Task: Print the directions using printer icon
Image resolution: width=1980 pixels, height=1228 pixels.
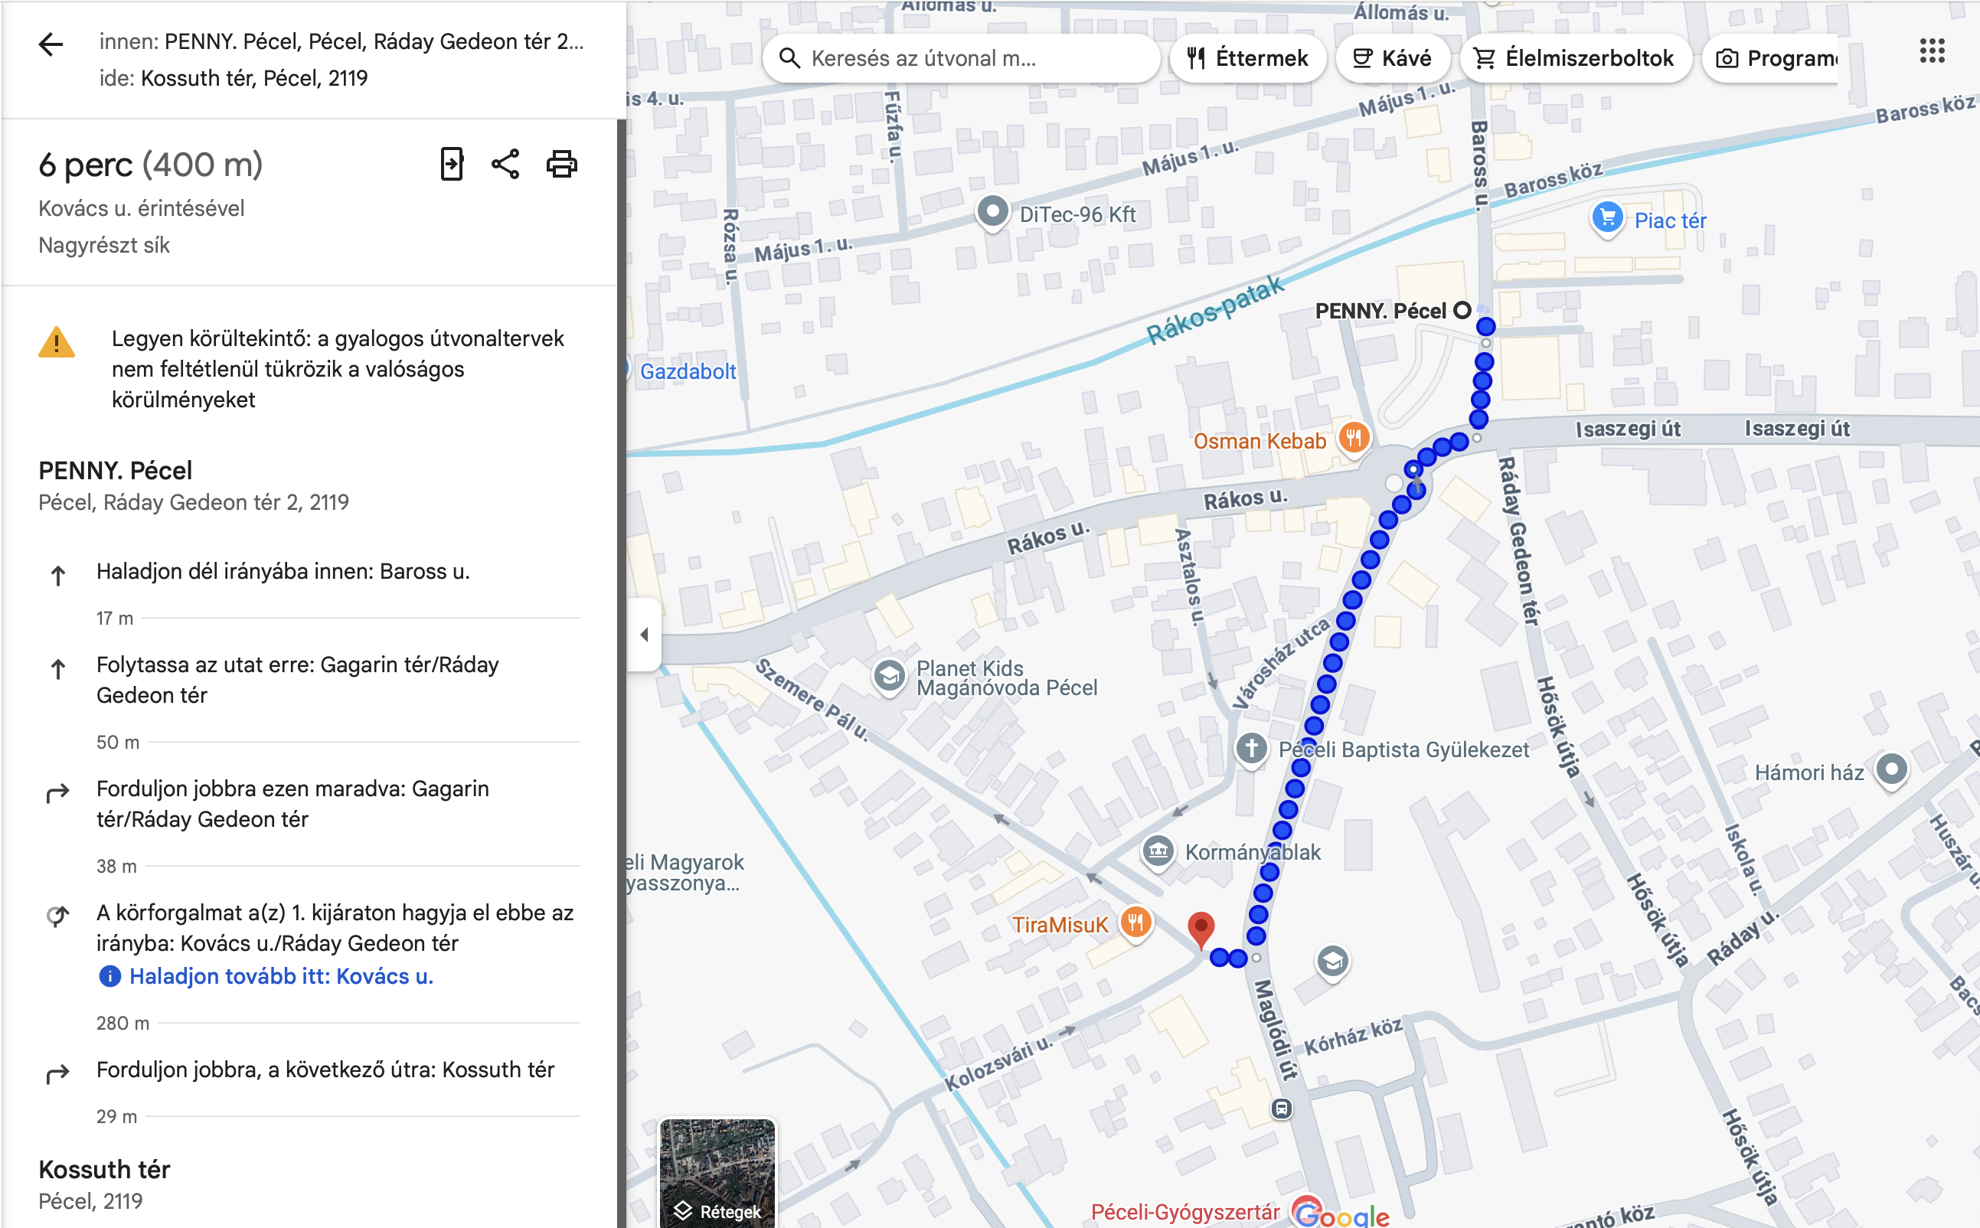Action: click(561, 164)
